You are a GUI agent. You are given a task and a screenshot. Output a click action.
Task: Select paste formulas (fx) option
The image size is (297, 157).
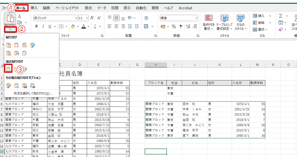pyautogui.click(x=17, y=45)
